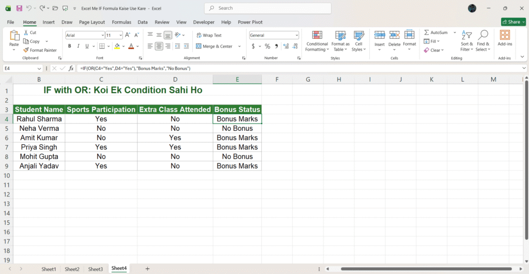The height and width of the screenshot is (274, 529).
Task: Click the Delete cells icon
Action: coord(394,35)
